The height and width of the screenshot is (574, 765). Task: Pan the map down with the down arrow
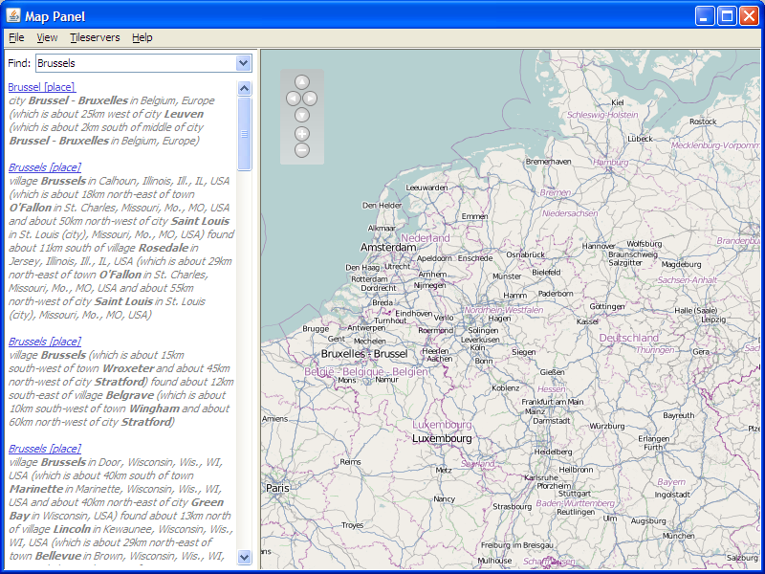point(302,115)
